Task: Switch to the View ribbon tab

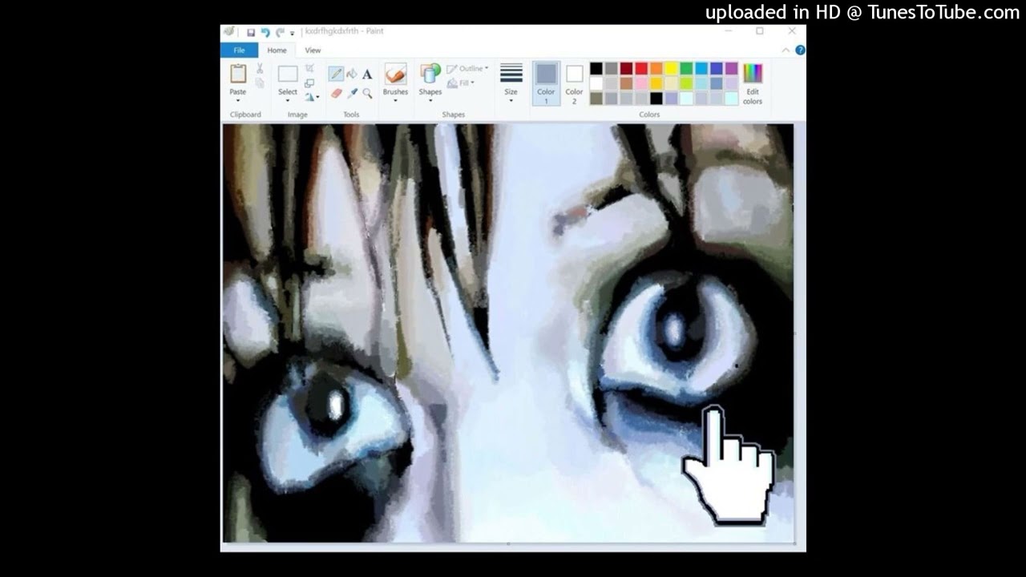Action: tap(313, 50)
